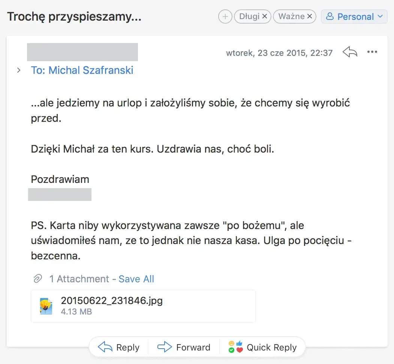
Task: Remove the Ważne label
Action: [x=310, y=16]
